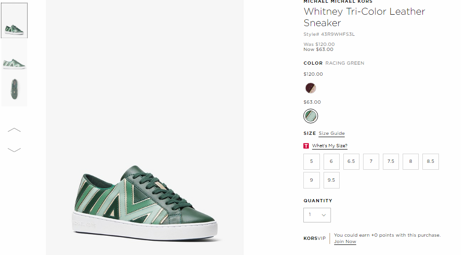Select shoe size 6.5
The width and height of the screenshot is (461, 255).
coord(351,161)
